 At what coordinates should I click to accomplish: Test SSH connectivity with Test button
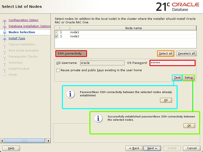click(177, 78)
